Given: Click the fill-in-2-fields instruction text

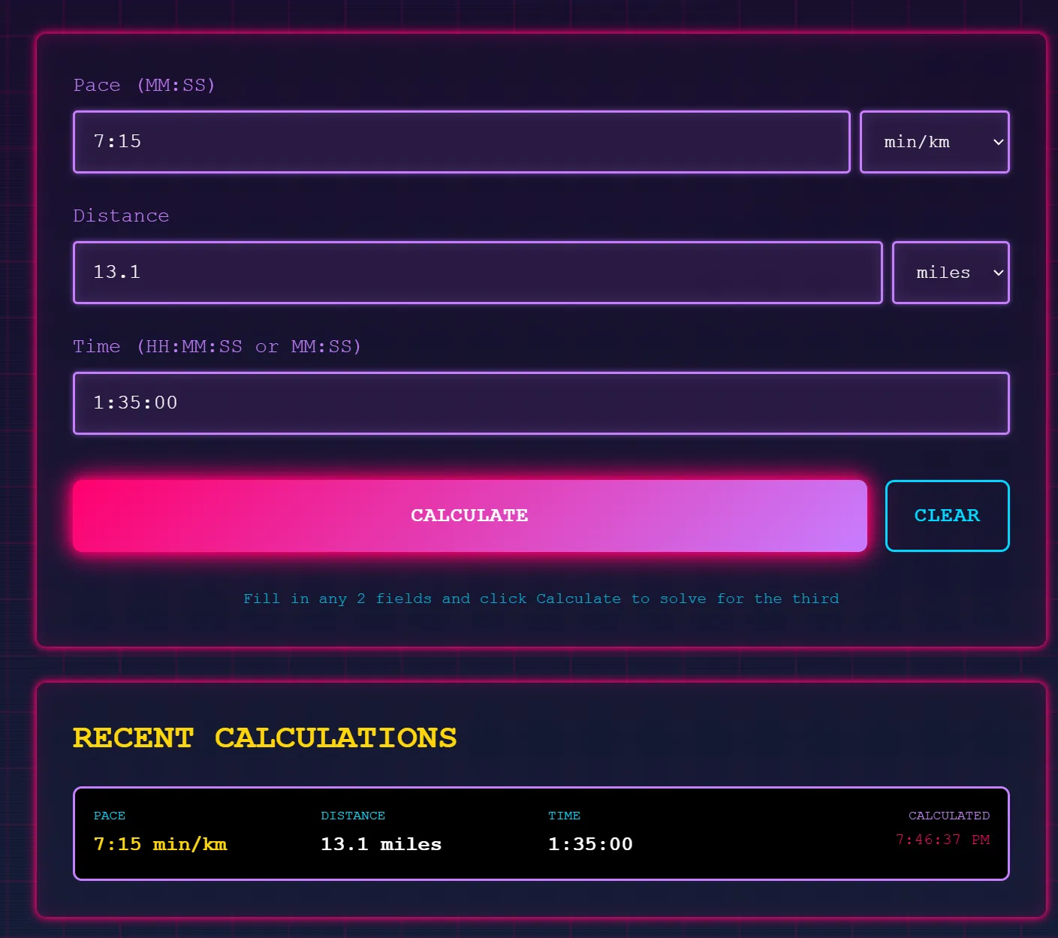Looking at the screenshot, I should (x=541, y=598).
